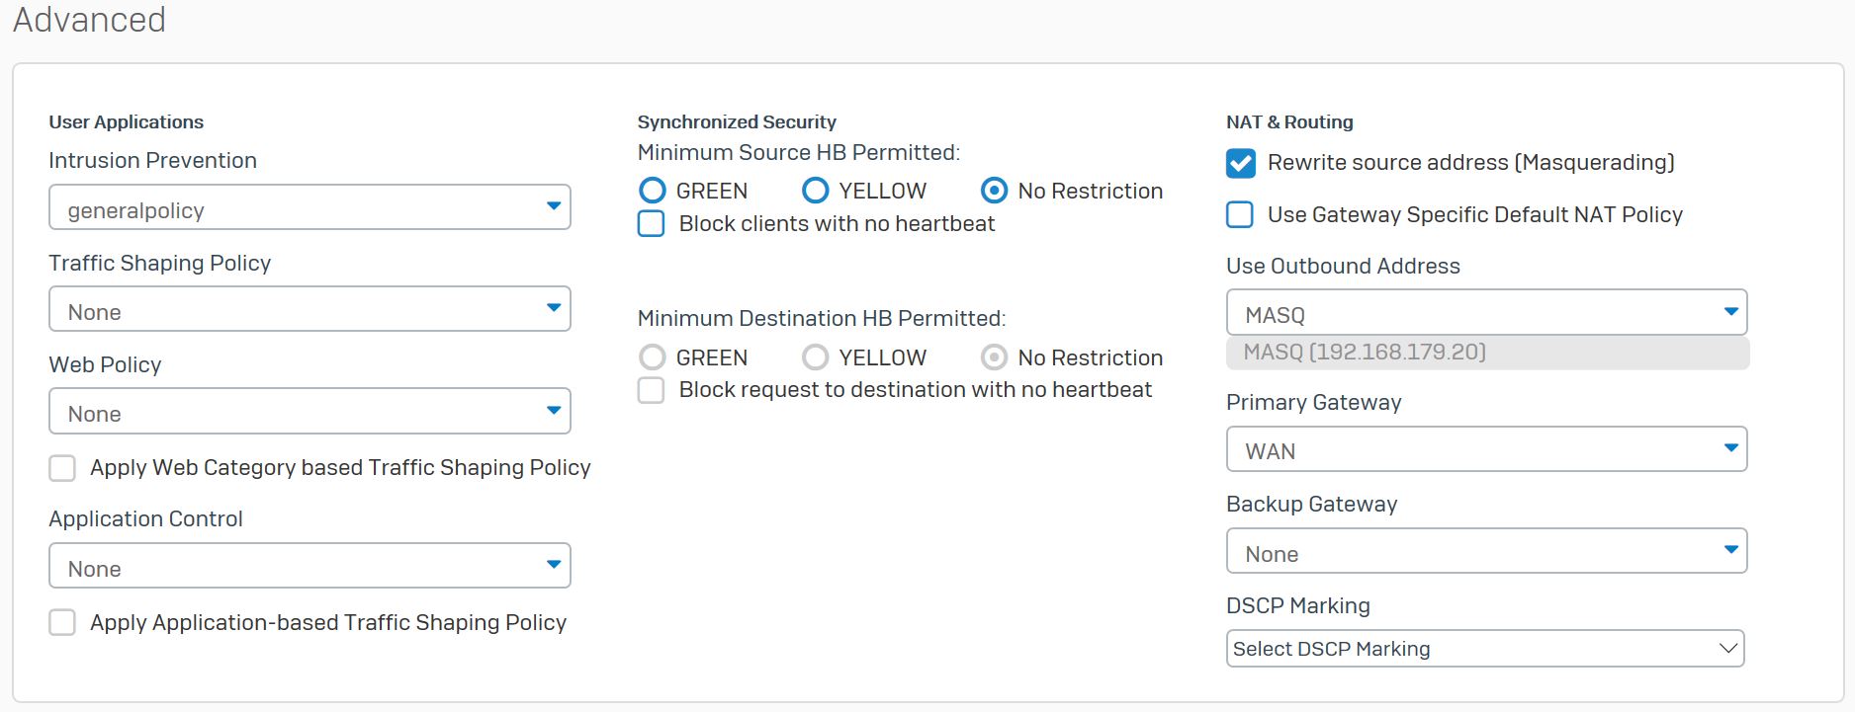This screenshot has width=1855, height=712.
Task: Choose No Restriction for Minimum Destination HB
Action: [995, 356]
